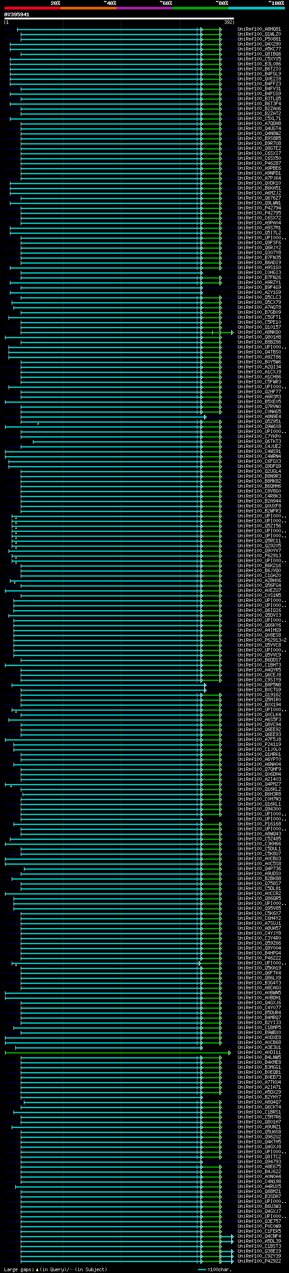The height and width of the screenshot is (1273, 289).
Task: Select the UniRef100_B2ZAU6 label
Action: [x=259, y=109]
